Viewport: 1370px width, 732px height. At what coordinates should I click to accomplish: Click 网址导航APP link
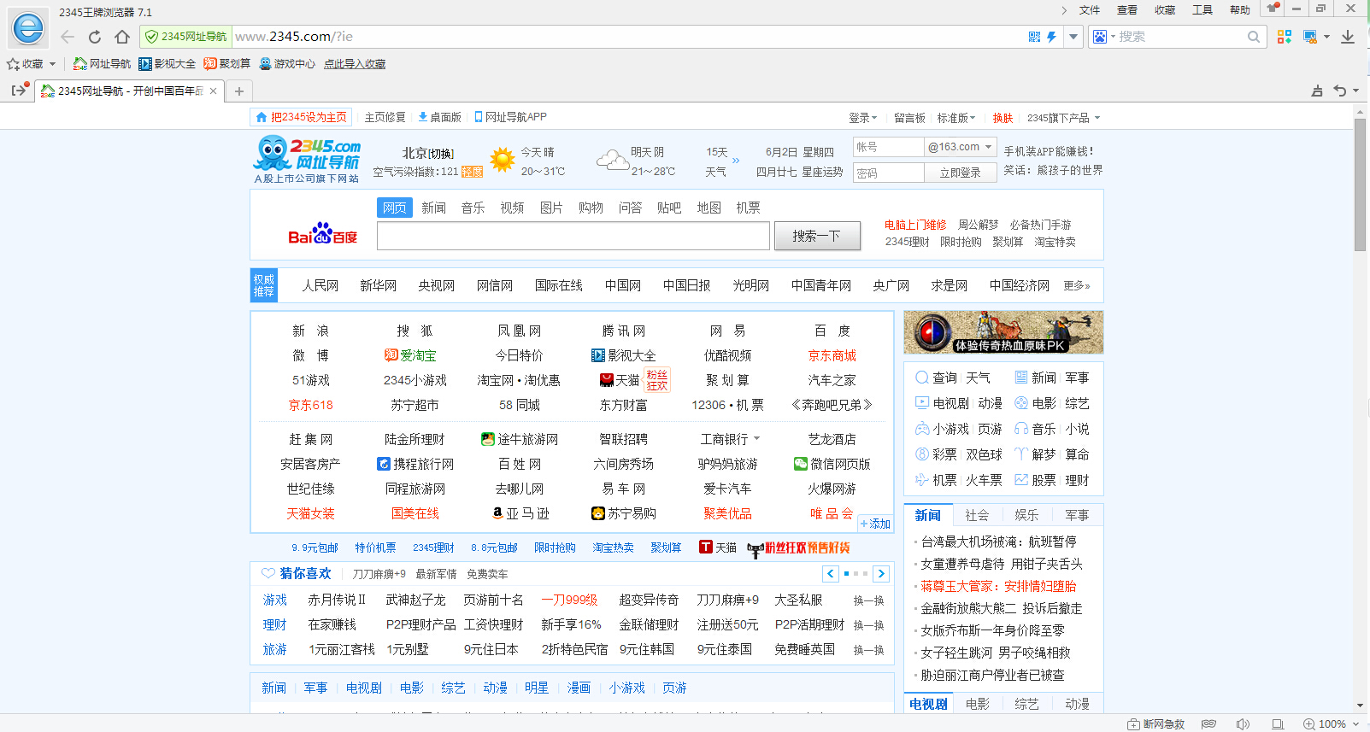510,117
